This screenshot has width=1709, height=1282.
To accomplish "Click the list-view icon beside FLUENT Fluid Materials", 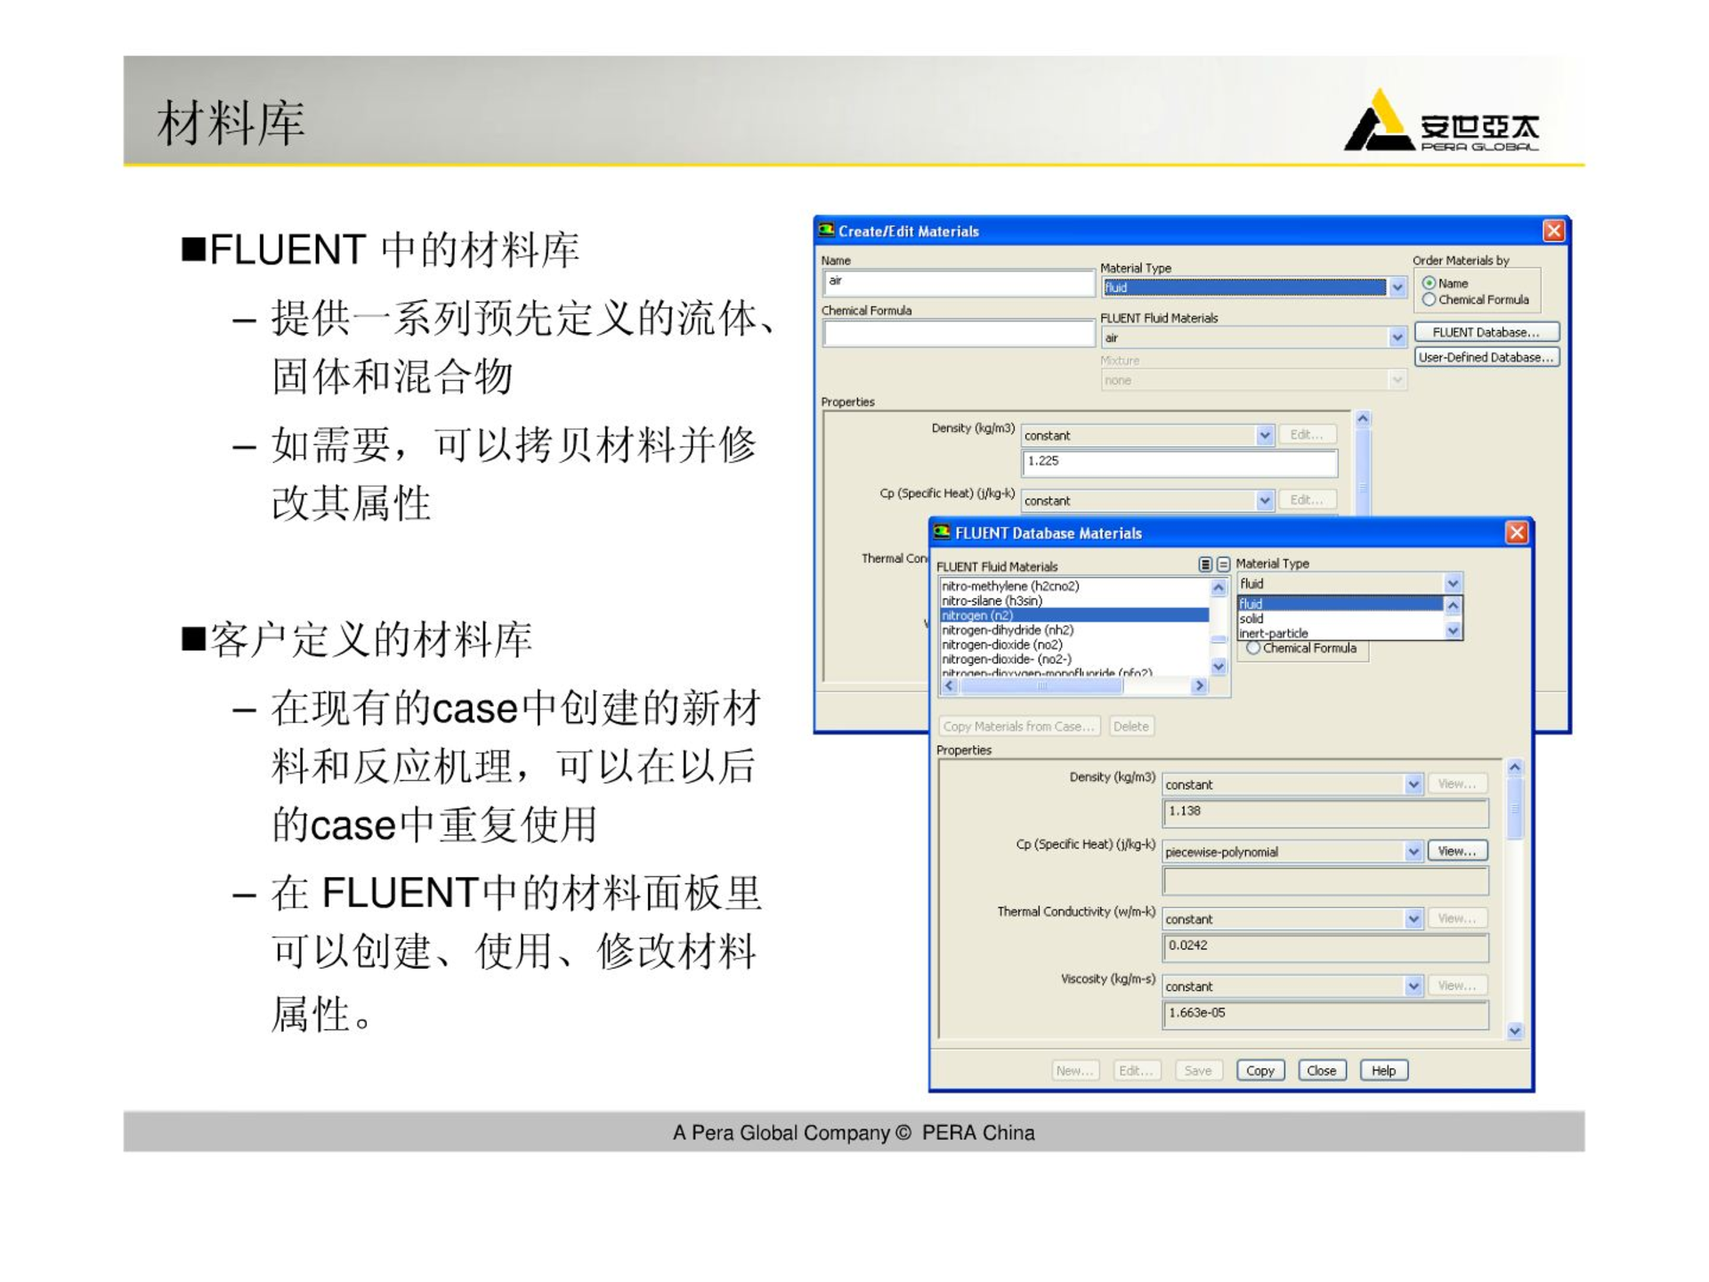I will (x=1205, y=564).
